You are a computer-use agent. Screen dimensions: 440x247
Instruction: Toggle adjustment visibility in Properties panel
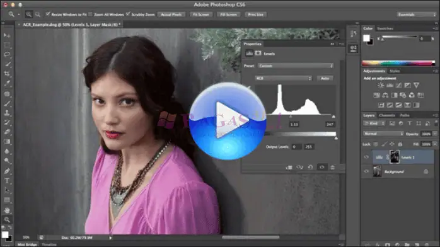[322, 167]
